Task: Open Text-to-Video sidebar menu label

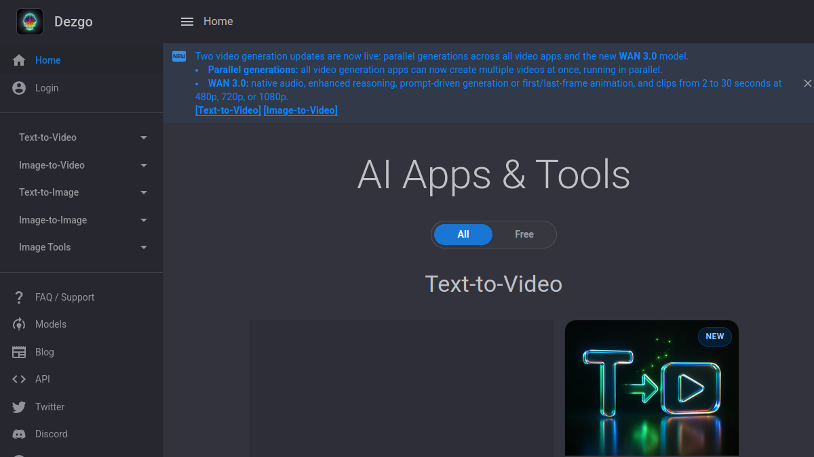Action: [x=47, y=137]
